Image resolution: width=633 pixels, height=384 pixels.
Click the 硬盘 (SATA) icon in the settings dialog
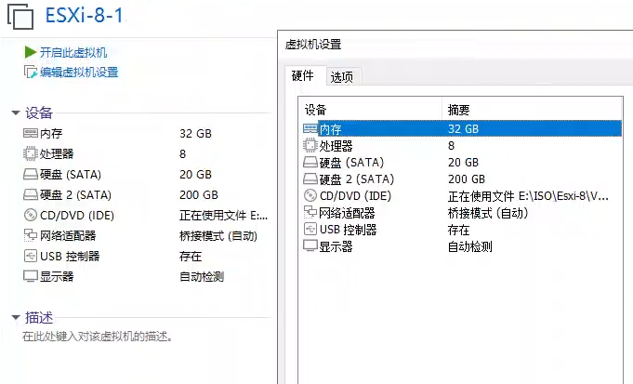click(x=310, y=163)
